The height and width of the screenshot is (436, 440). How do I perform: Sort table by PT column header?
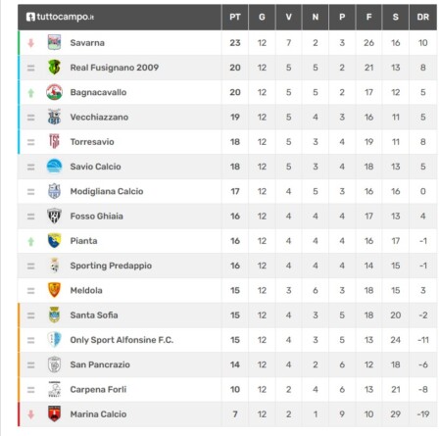[235, 17]
